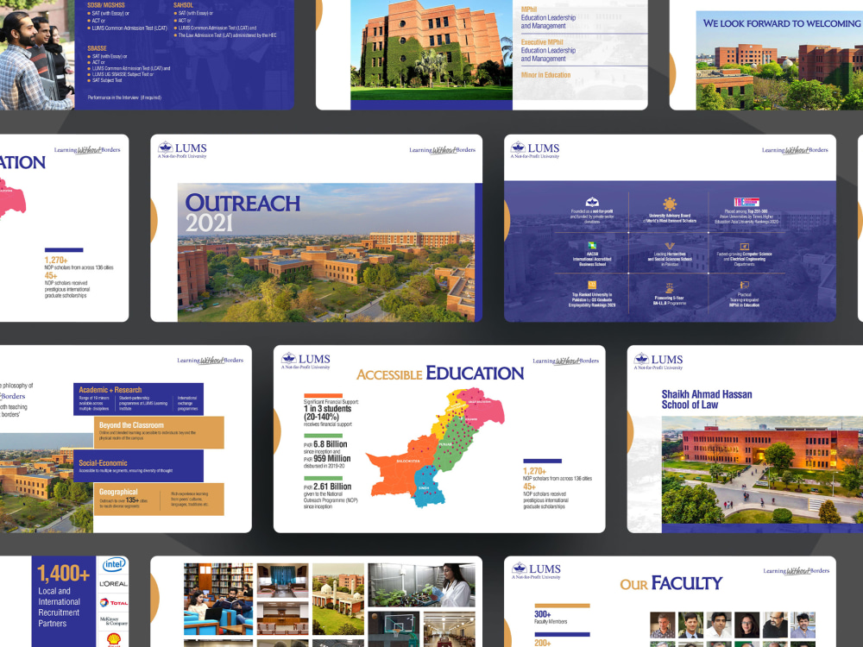
Task: Click the scales icon for BA-LL.B Programme
Action: 669,286
